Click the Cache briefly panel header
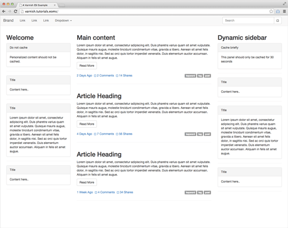Image resolution: width=288 pixels, height=228 pixels. tap(249, 48)
